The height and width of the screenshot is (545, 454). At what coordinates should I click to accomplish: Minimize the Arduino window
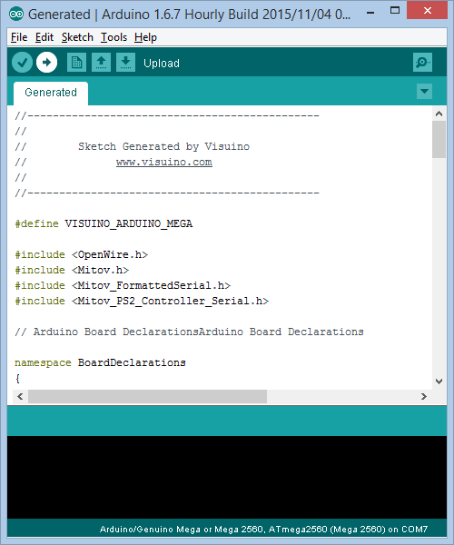(370, 13)
